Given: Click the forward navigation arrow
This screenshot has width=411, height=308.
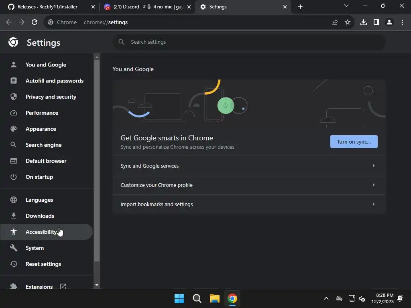Looking at the screenshot, I should pos(22,22).
